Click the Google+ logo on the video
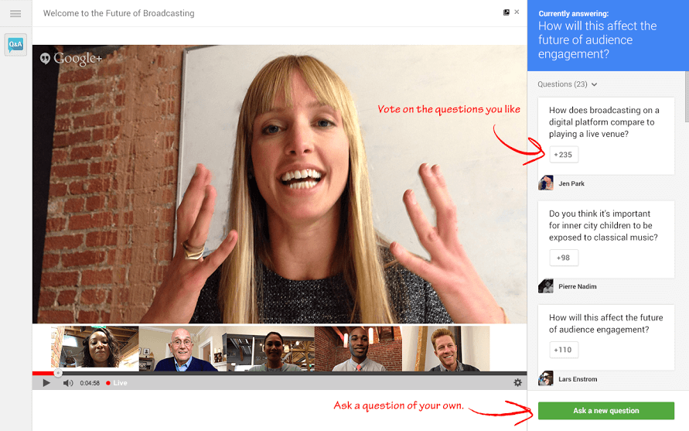This screenshot has width=689, height=431. (70, 58)
